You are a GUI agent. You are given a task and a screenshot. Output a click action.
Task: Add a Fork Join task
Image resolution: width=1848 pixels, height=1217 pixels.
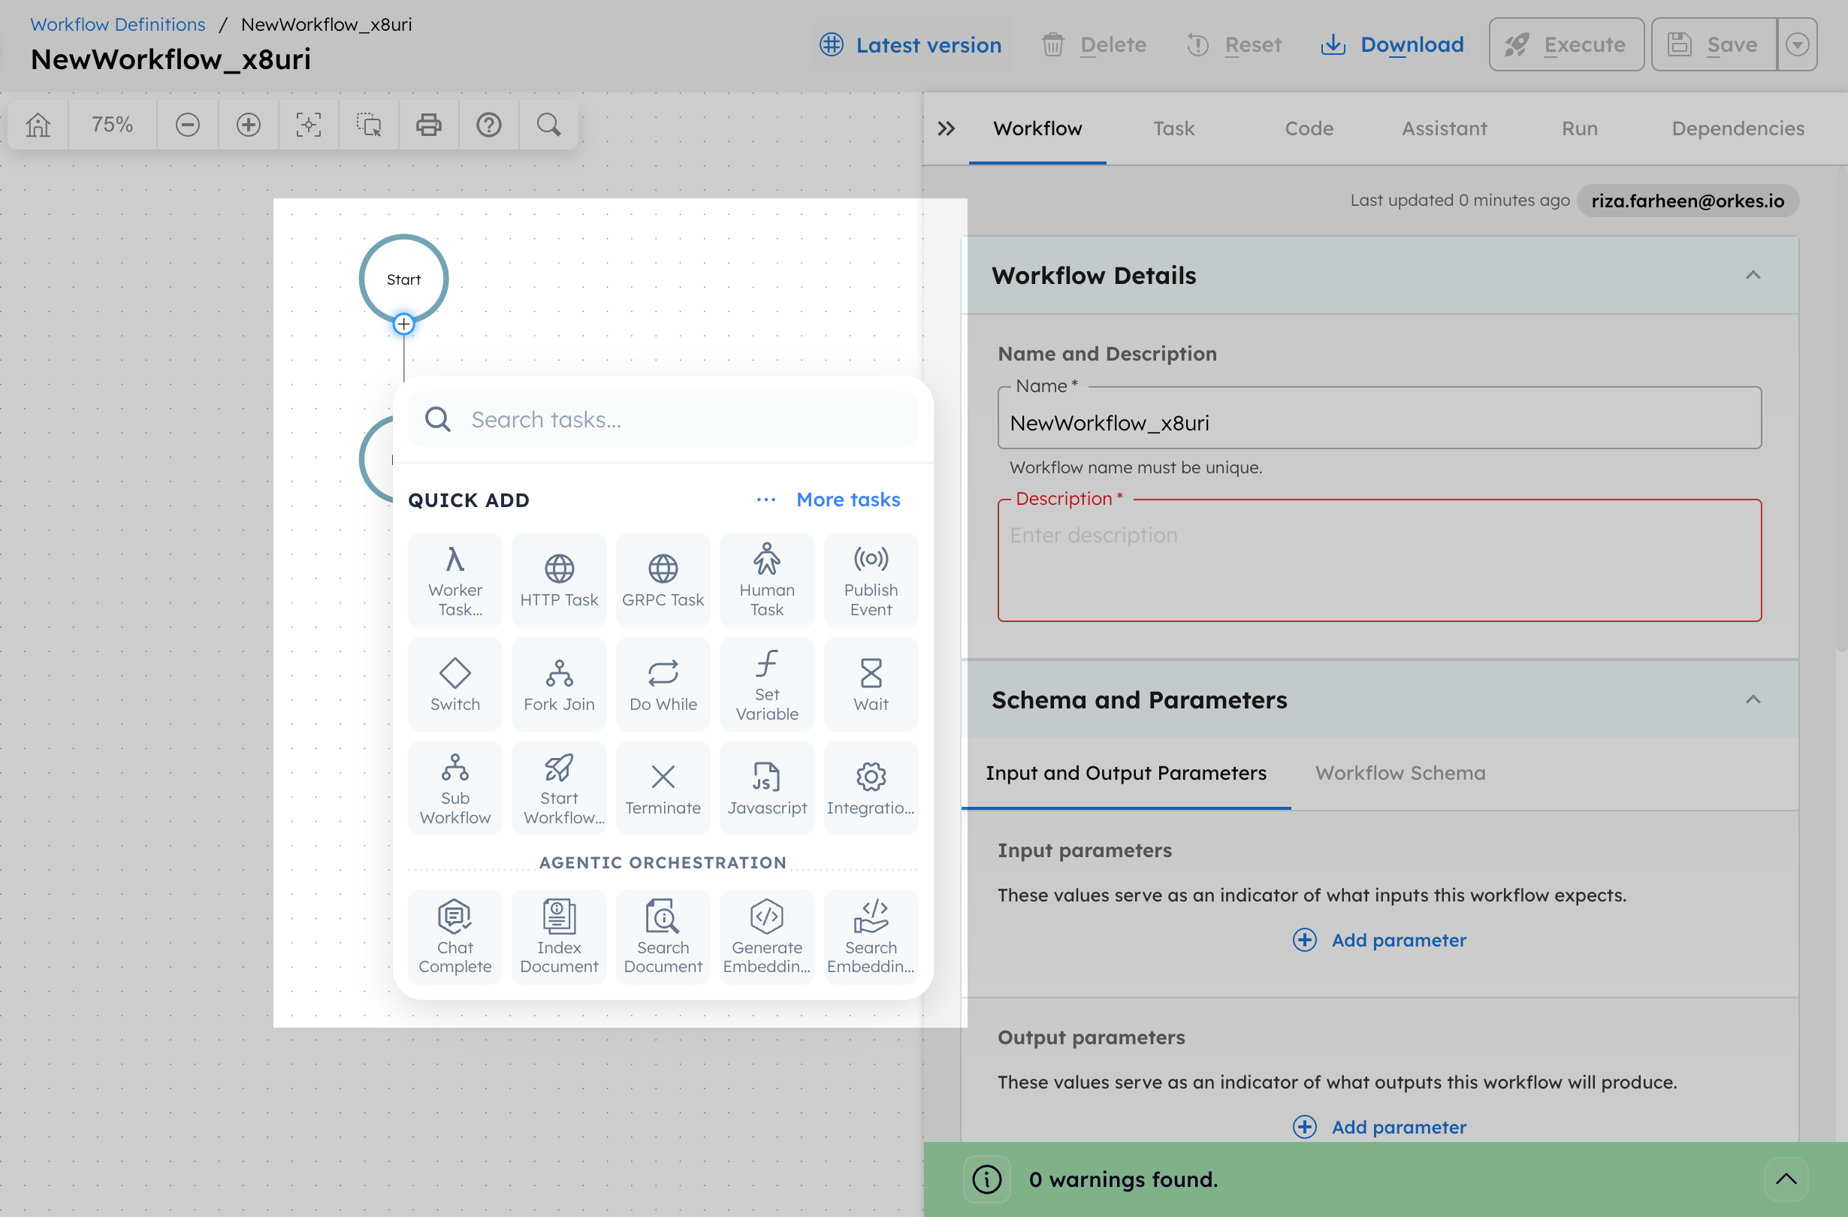tap(558, 684)
